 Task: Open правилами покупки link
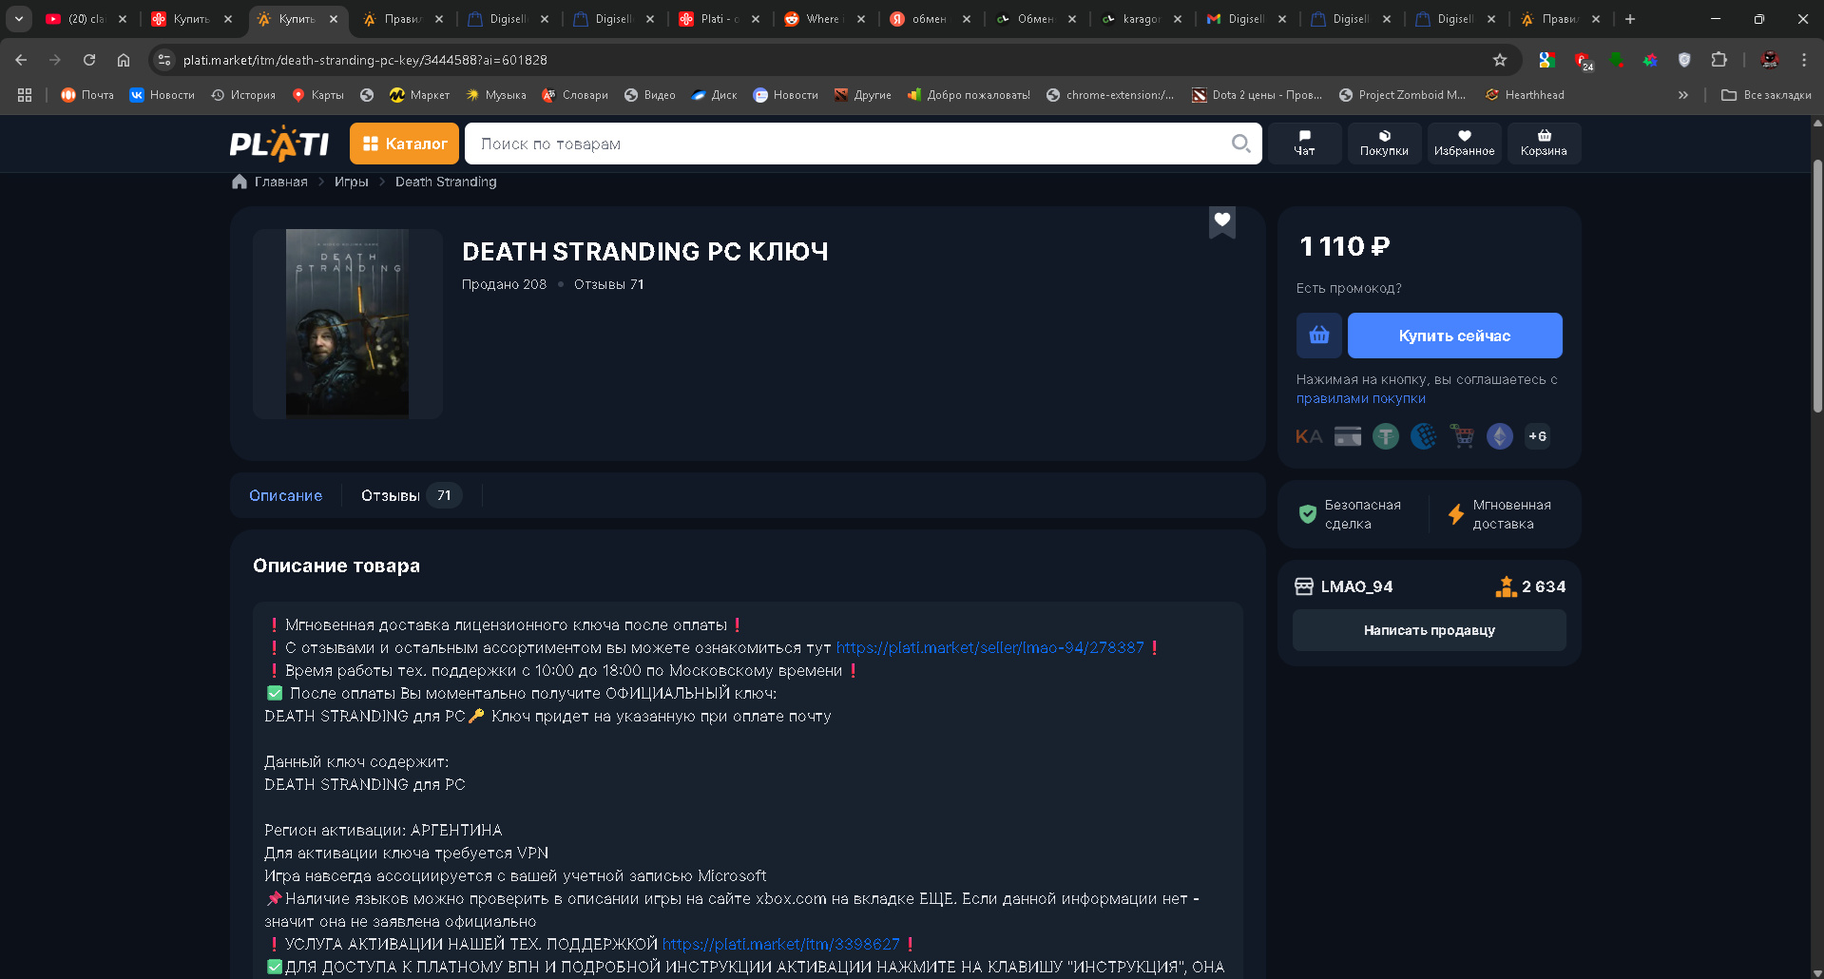click(x=1360, y=398)
